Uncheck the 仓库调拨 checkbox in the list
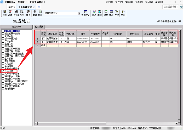 pyautogui.click(x=3, y=71)
